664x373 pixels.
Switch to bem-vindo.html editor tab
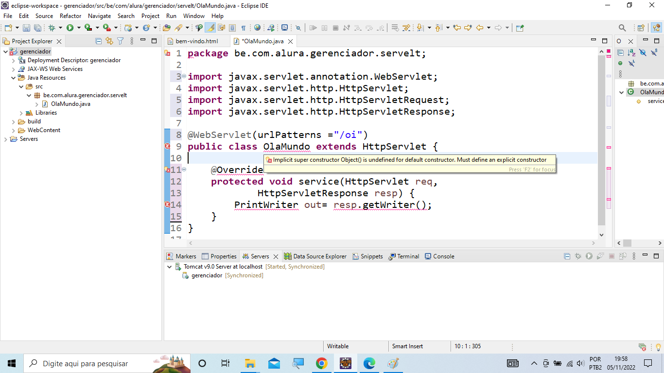197,41
